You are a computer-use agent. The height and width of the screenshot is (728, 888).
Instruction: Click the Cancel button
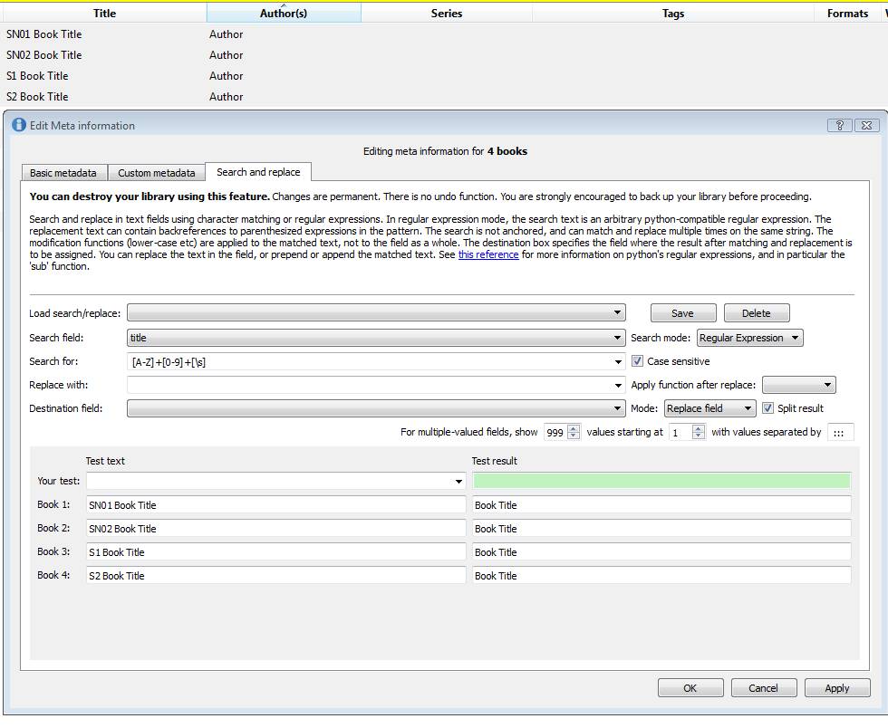[x=763, y=688]
